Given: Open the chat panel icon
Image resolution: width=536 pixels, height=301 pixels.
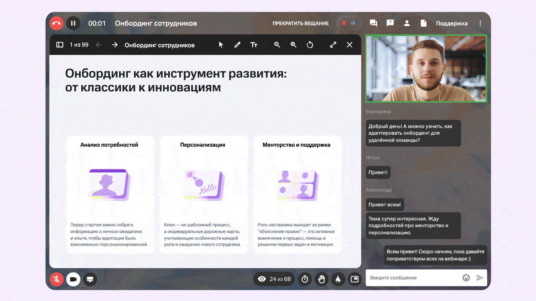Looking at the screenshot, I should coord(373,23).
